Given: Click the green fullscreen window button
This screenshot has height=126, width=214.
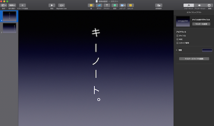Looking at the screenshot, I should [x=7, y=1].
